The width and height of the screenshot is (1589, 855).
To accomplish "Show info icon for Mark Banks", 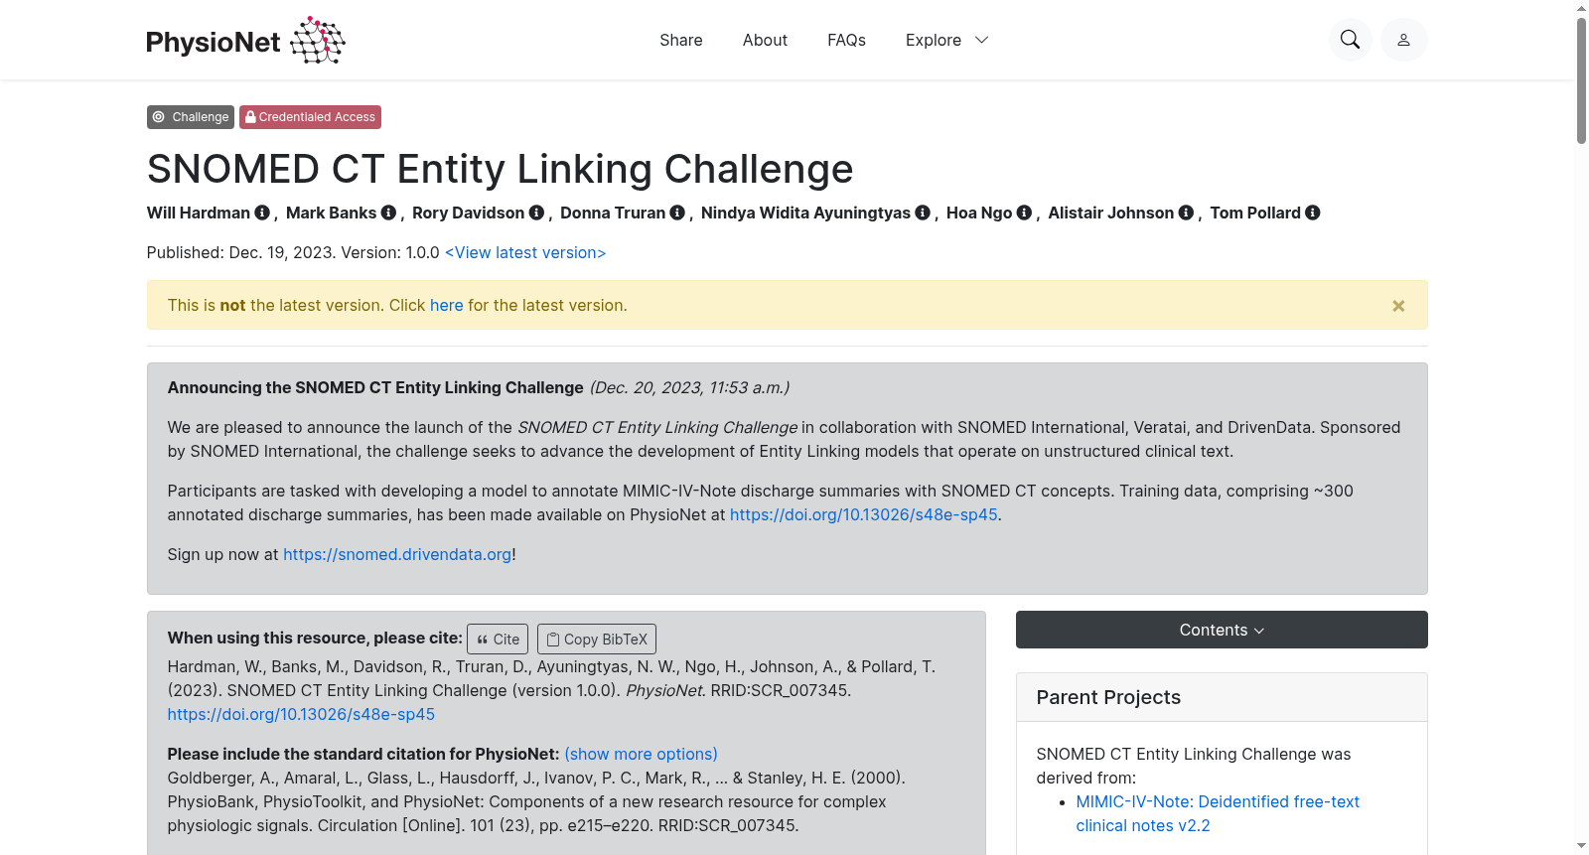I will [388, 213].
